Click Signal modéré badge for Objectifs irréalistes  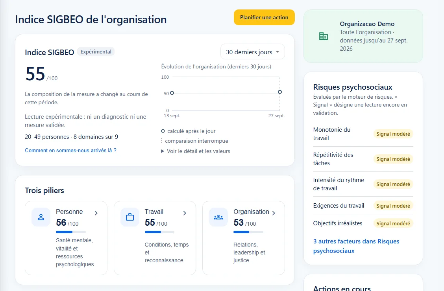(393, 223)
